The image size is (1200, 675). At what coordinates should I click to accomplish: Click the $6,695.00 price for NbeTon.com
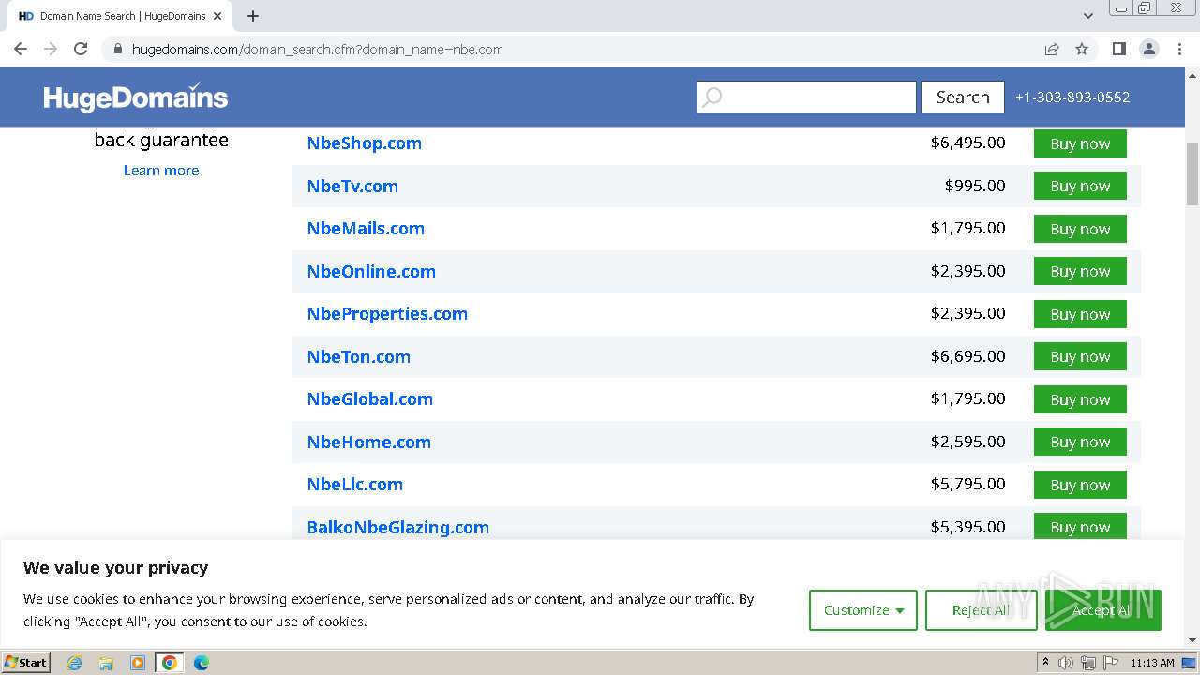[967, 356]
